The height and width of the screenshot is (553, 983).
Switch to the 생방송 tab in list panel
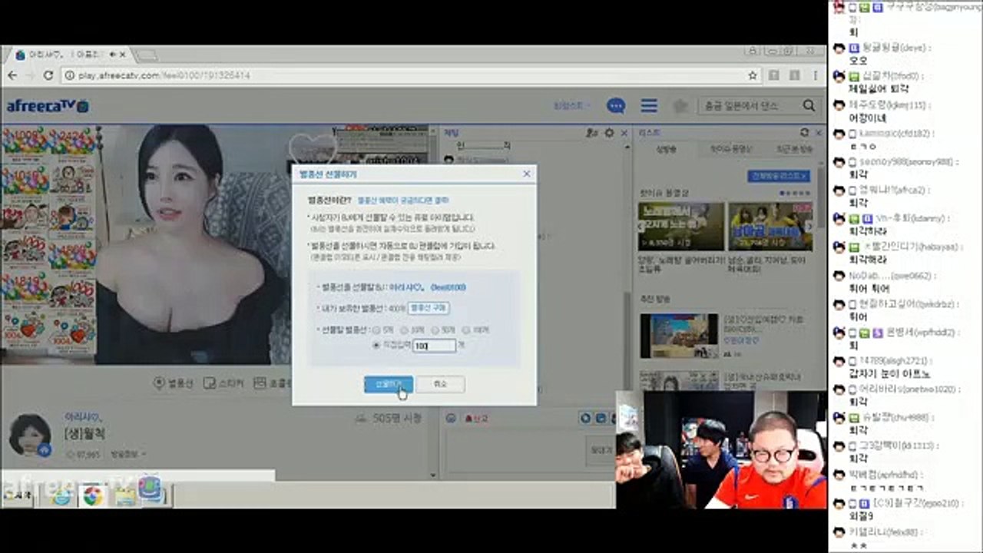pyautogui.click(x=666, y=150)
